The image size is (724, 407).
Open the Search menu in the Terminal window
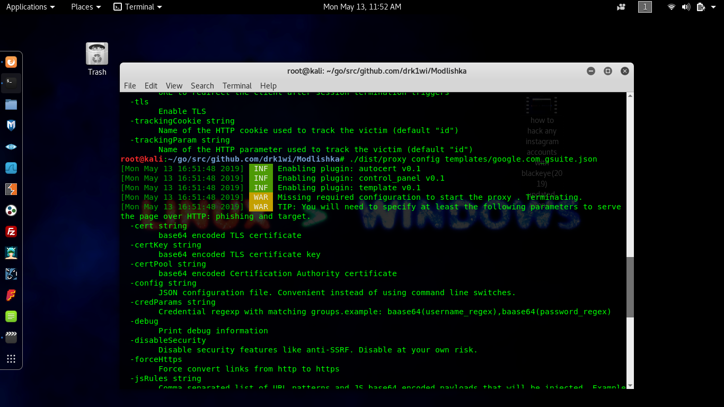click(202, 85)
